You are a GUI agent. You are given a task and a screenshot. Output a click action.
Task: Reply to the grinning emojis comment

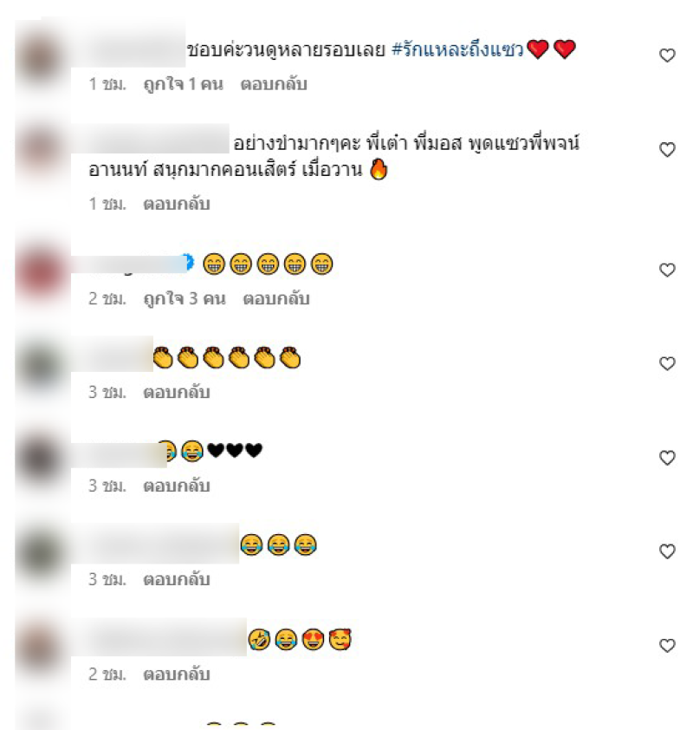click(276, 298)
